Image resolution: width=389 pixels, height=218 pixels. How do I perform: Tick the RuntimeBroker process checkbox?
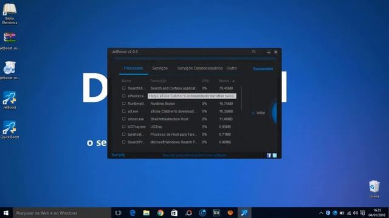pos(124,104)
